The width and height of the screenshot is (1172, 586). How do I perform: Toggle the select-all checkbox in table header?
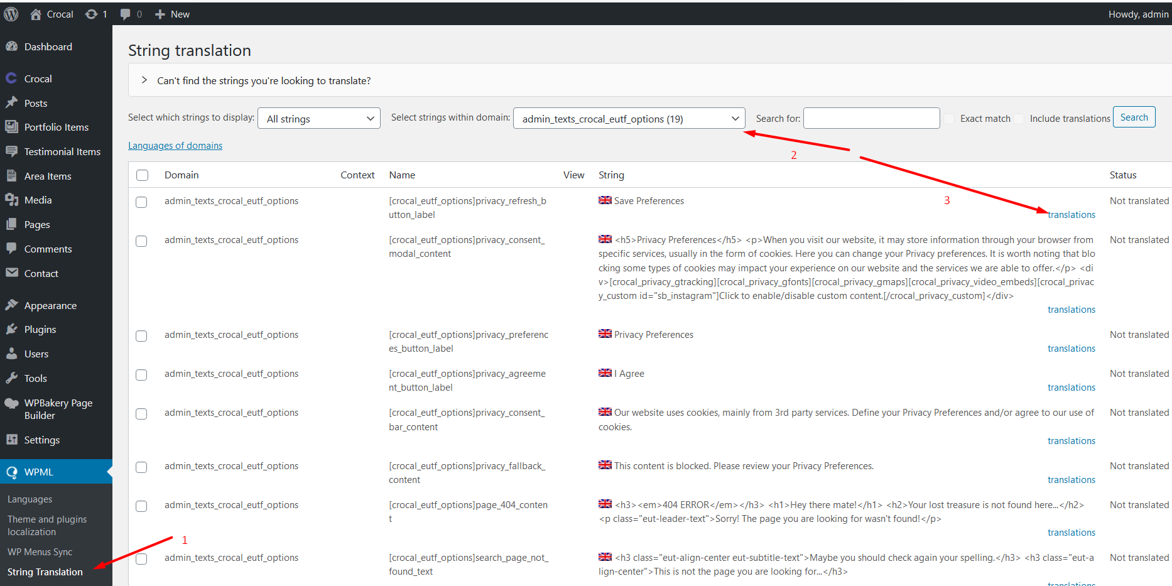(x=143, y=175)
